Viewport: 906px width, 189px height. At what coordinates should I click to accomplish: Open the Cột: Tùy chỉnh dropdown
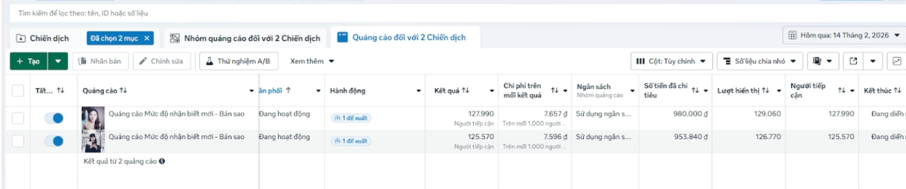pos(671,61)
